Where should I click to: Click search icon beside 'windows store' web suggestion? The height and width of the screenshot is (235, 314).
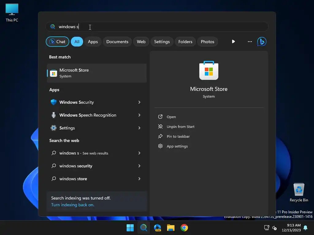53,179
